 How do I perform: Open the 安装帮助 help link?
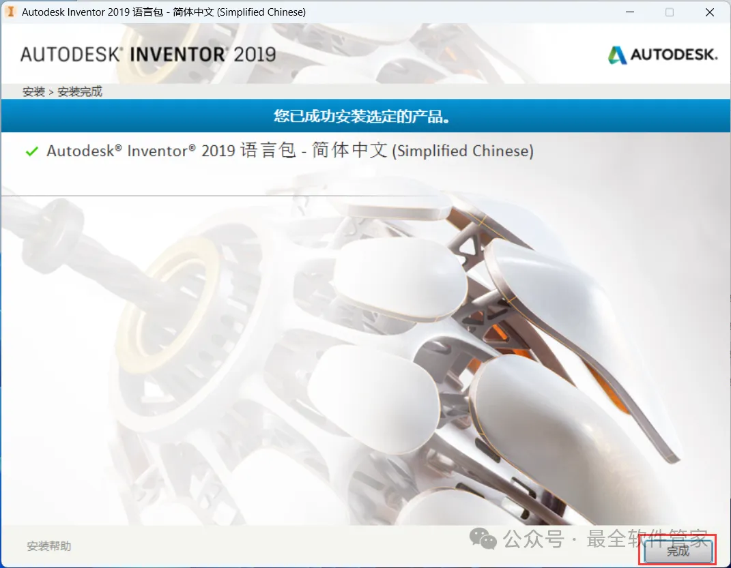49,546
